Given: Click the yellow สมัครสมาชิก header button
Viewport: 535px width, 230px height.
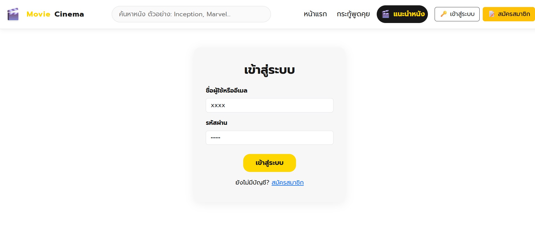Looking at the screenshot, I should [509, 14].
